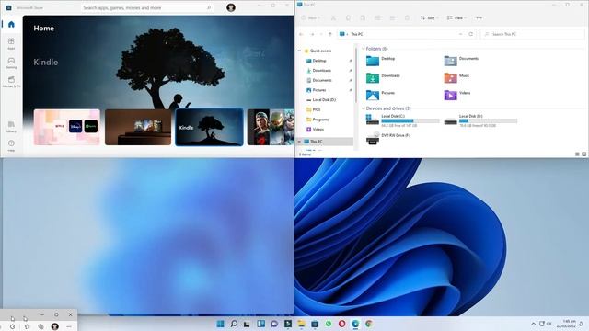Screen dimensions: 589x331
Task: Collapse the Folders group header
Action: (x=364, y=49)
